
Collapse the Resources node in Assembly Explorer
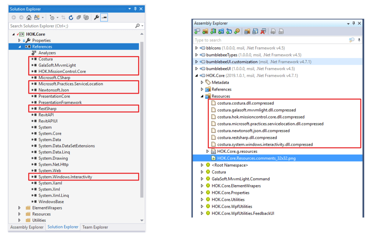(202, 96)
